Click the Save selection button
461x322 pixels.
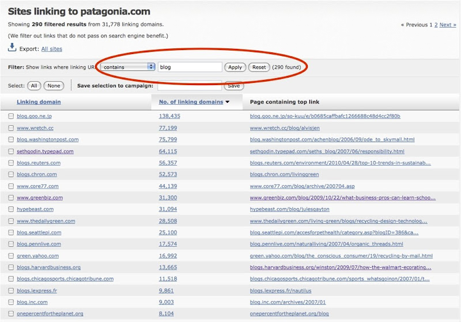(234, 86)
